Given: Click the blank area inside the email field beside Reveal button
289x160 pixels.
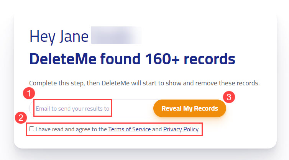Looking at the screenshot, I should 133,108.
